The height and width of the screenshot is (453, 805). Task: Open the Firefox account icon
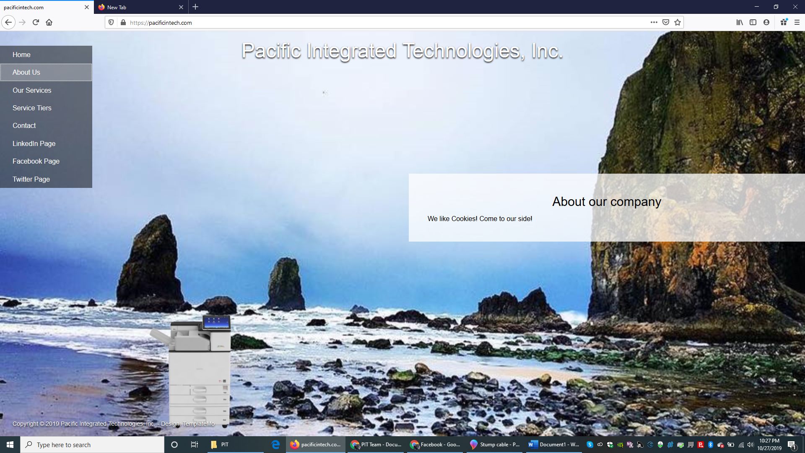pyautogui.click(x=766, y=22)
